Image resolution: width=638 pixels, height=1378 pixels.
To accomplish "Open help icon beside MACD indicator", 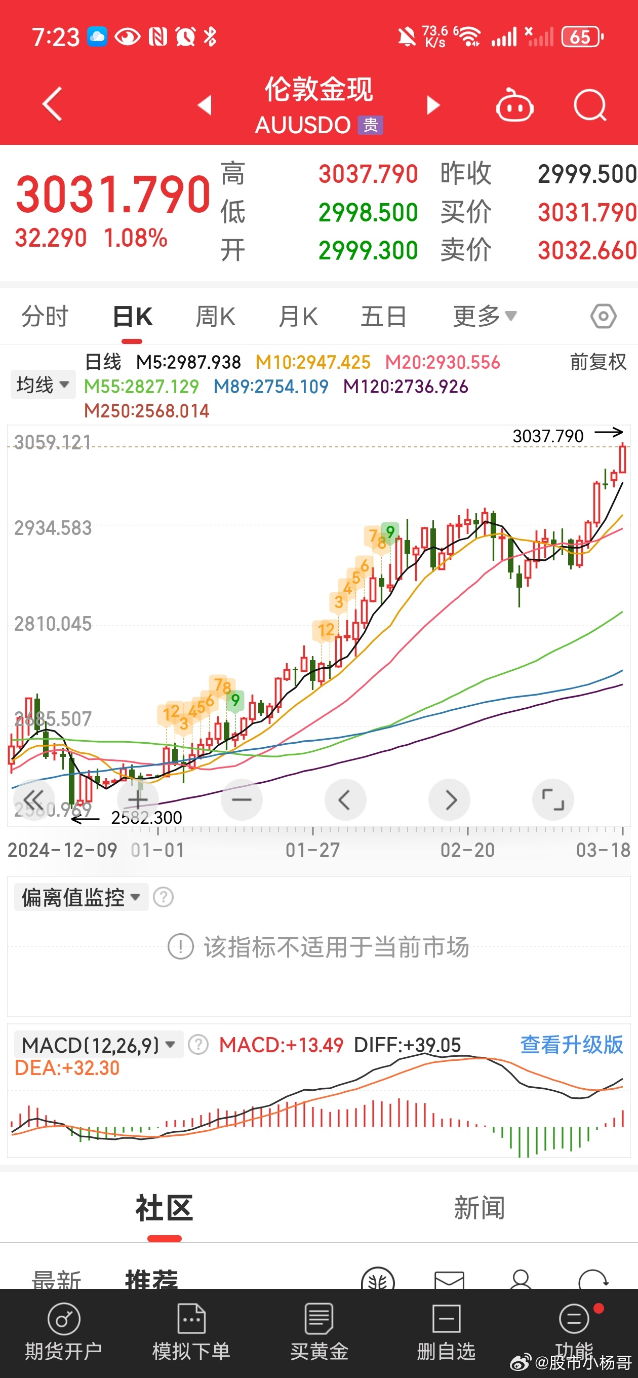I will 198,1044.
